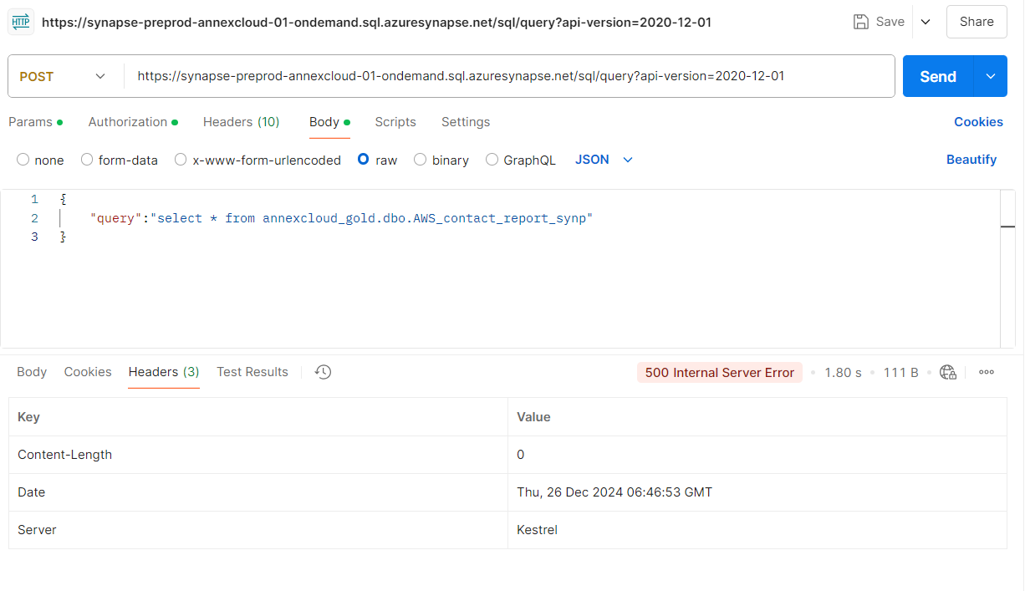Click line number 1 in editor gutter
The width and height of the screenshot is (1025, 591).
click(x=34, y=199)
